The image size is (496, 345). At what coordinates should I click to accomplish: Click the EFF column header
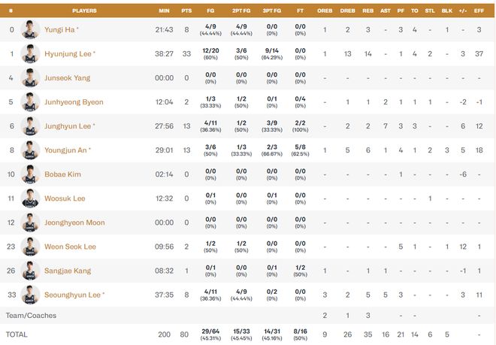point(479,11)
